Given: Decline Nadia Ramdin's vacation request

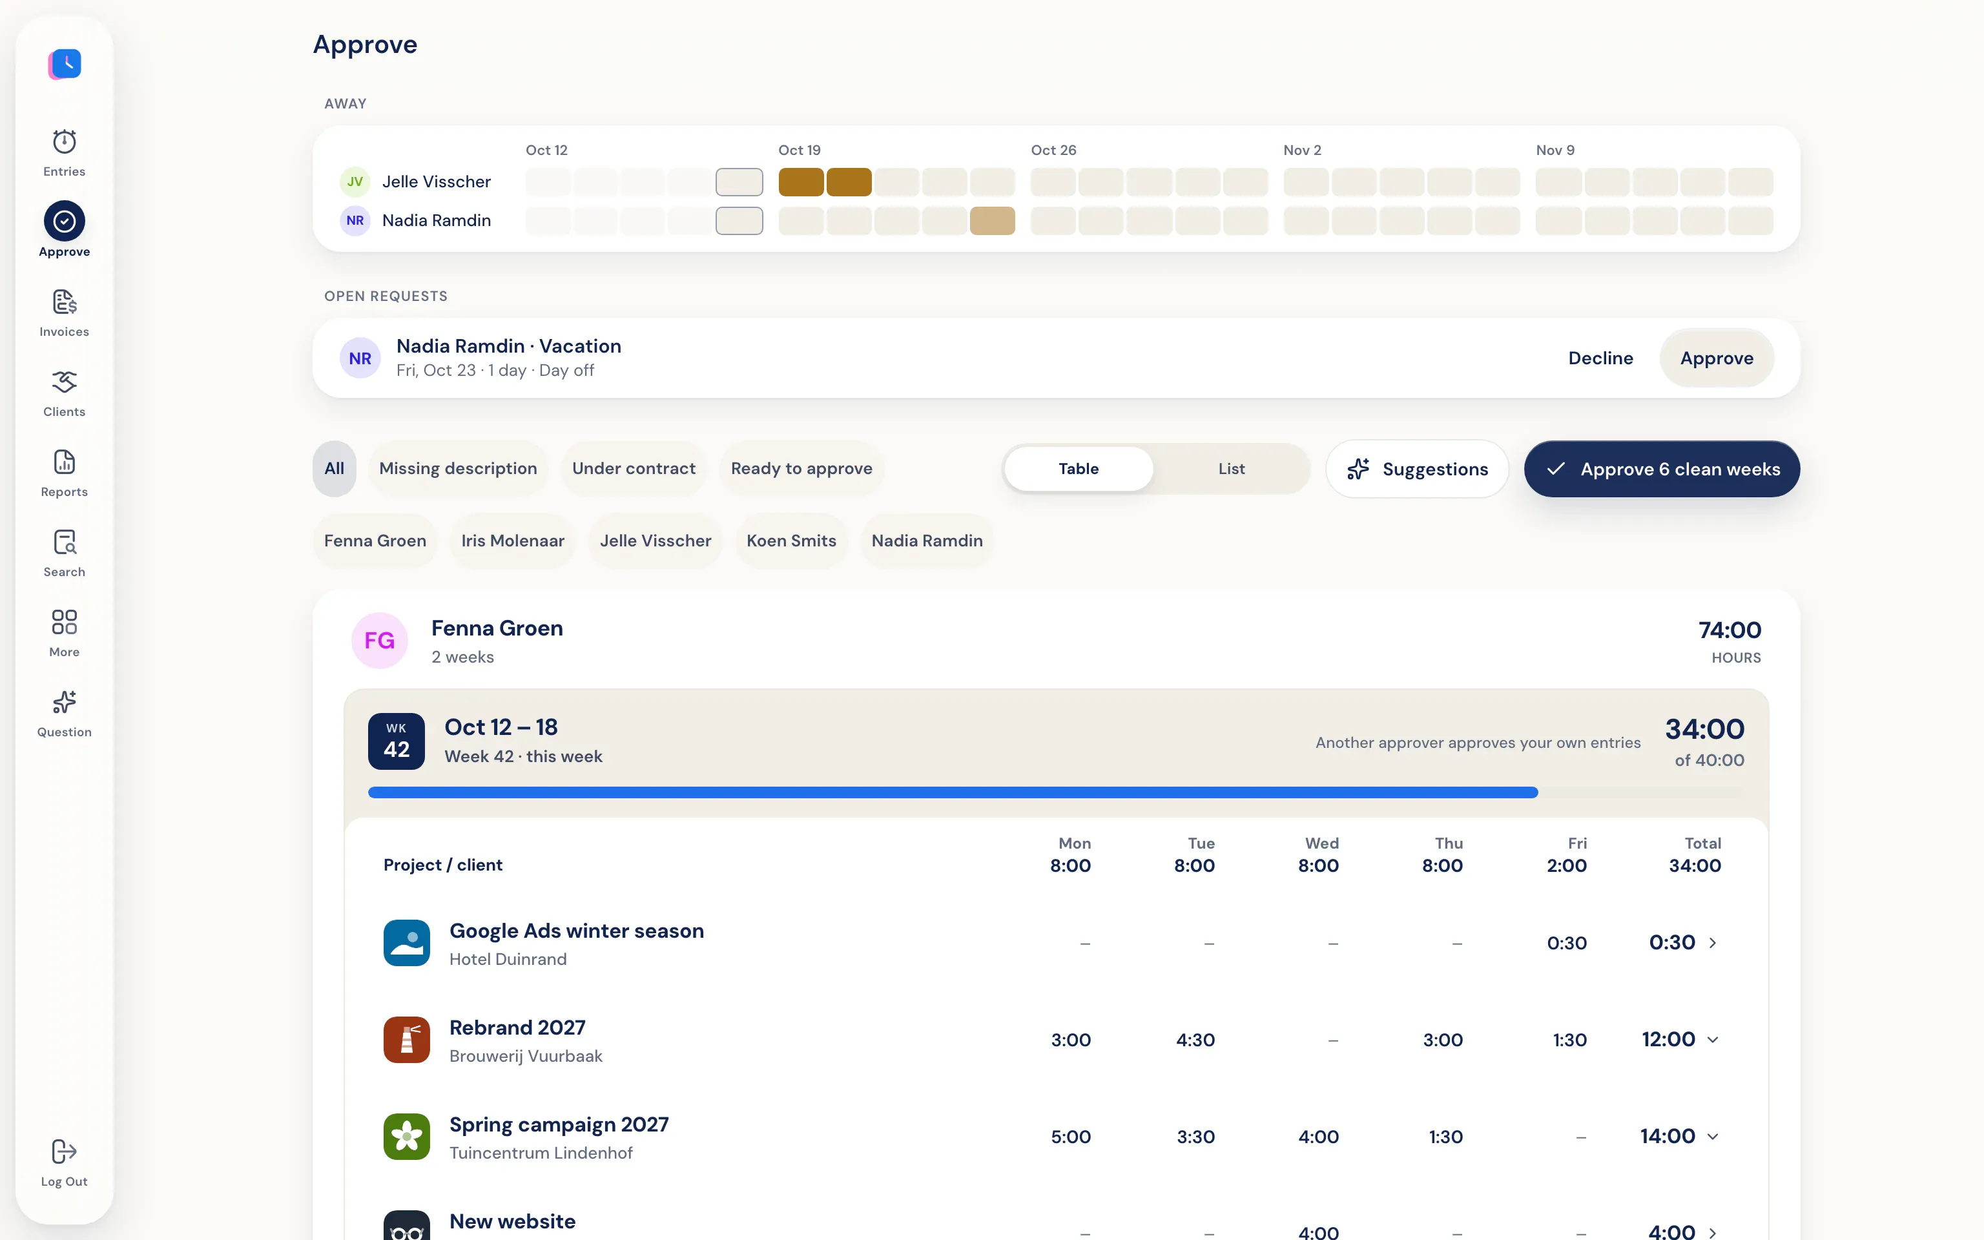Looking at the screenshot, I should point(1600,358).
